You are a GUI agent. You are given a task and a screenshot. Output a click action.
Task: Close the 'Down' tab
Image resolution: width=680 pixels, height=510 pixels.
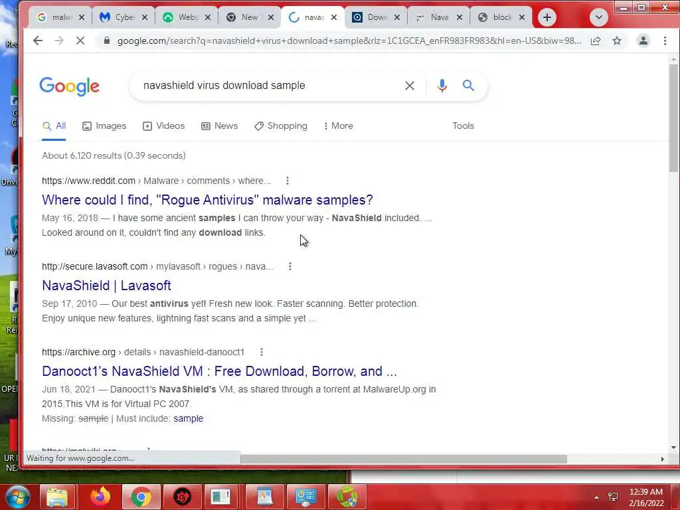(397, 17)
